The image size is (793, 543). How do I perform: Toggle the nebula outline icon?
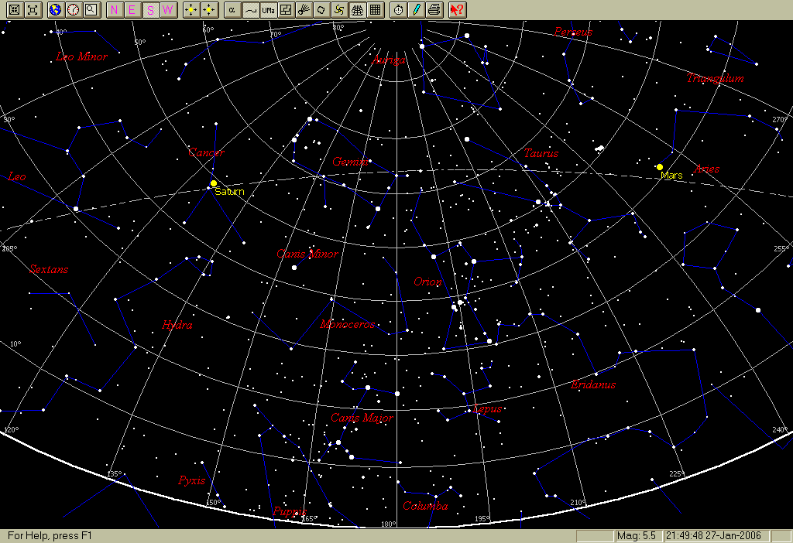[x=321, y=9]
